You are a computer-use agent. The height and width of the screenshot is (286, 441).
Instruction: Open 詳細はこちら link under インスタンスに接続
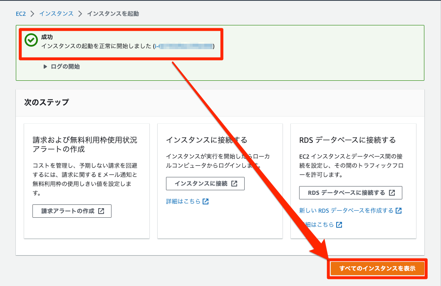tap(183, 201)
